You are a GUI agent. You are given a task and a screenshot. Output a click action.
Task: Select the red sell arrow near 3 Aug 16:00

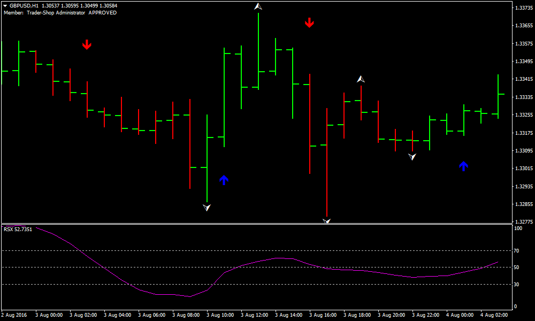309,22
